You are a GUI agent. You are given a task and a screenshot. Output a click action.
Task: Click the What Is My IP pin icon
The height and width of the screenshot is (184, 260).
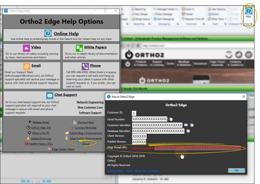[x=29, y=133]
